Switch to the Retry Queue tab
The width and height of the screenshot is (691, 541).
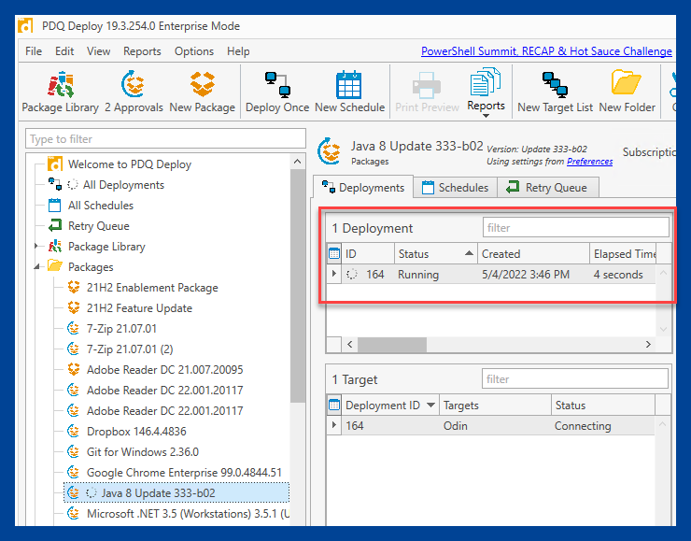(548, 188)
